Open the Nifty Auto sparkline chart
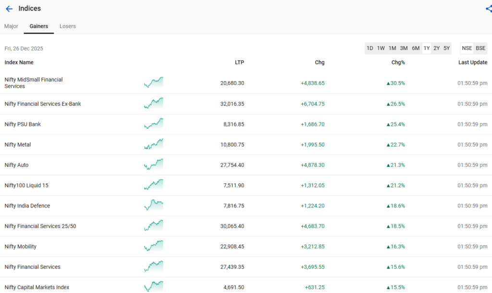The height and width of the screenshot is (293, 492). (x=154, y=164)
